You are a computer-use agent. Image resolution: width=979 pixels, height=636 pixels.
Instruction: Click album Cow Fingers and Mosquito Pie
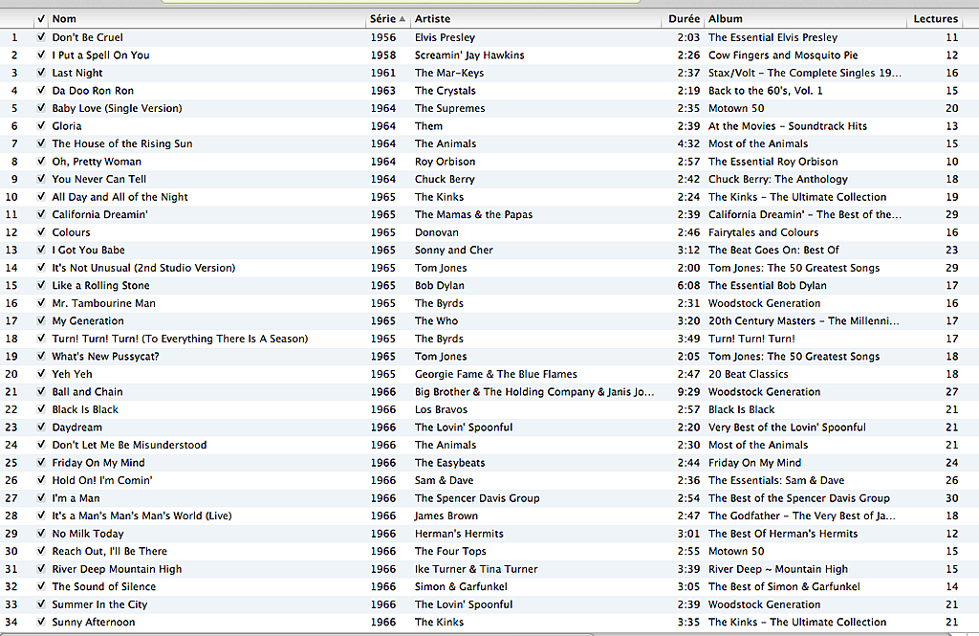click(783, 55)
